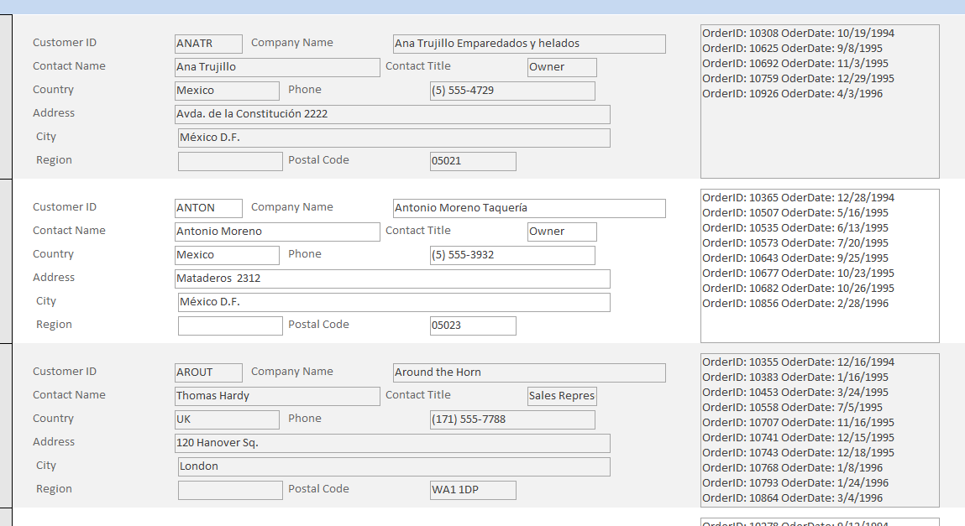
Task: Click the Contact Title field showing Sales Repres
Action: (x=561, y=396)
